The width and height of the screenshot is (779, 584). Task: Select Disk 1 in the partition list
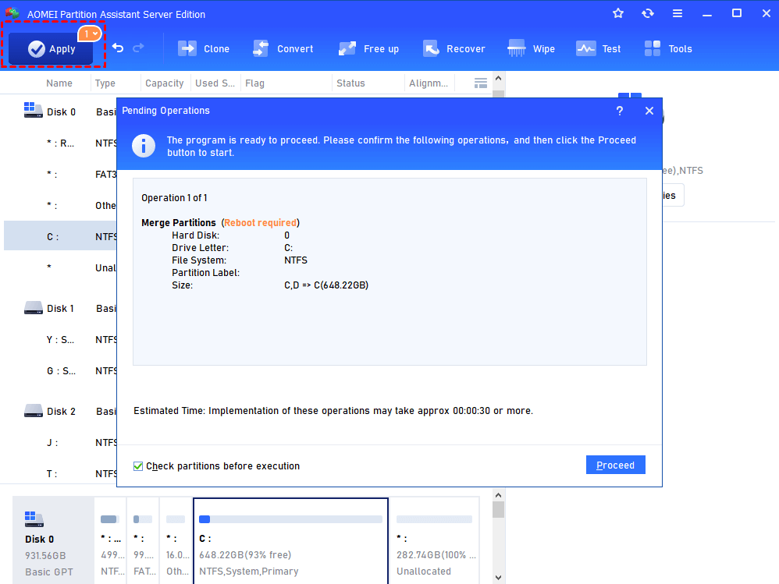pyautogui.click(x=60, y=308)
